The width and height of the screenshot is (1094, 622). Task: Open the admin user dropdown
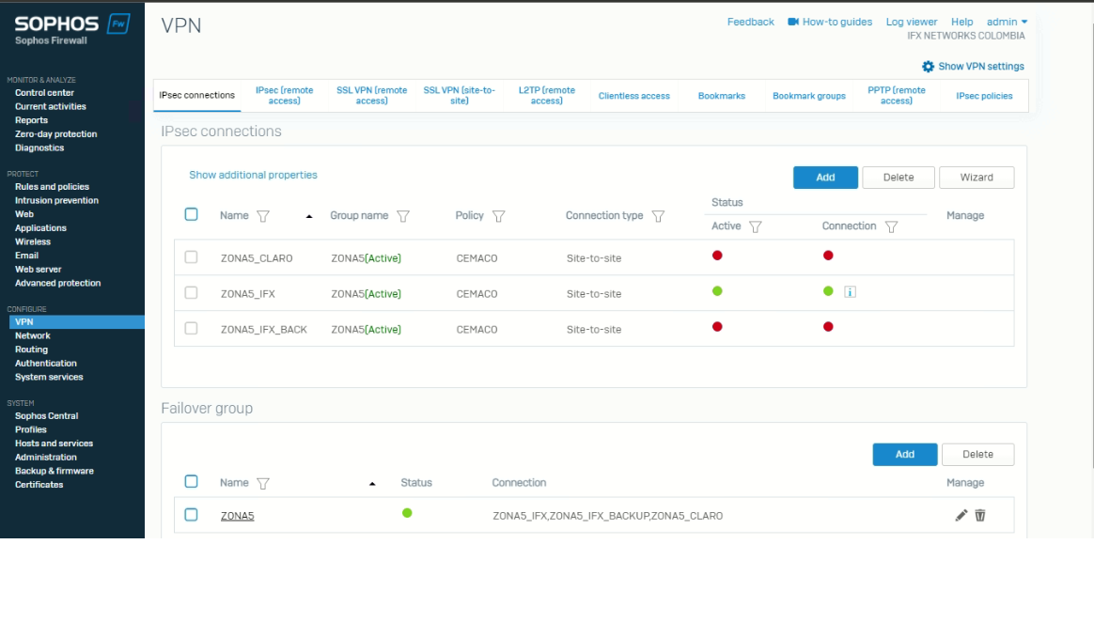(1007, 22)
